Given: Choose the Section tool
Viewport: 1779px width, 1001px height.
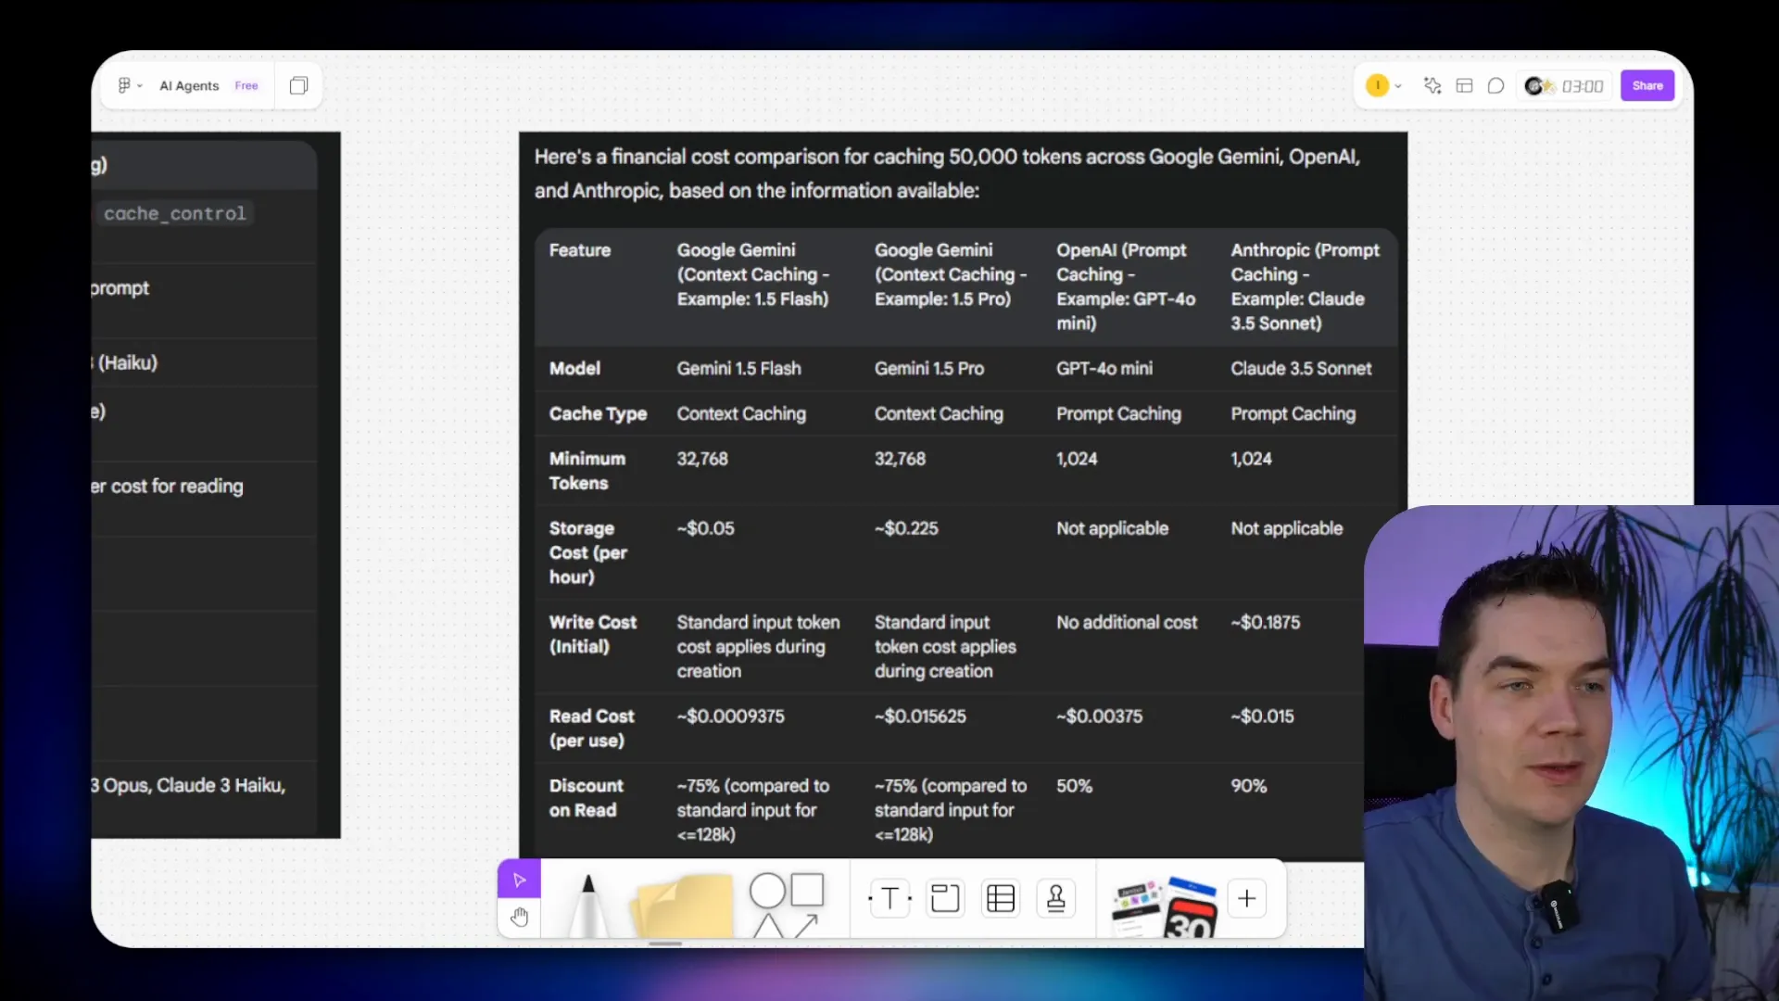Looking at the screenshot, I should click(x=945, y=898).
